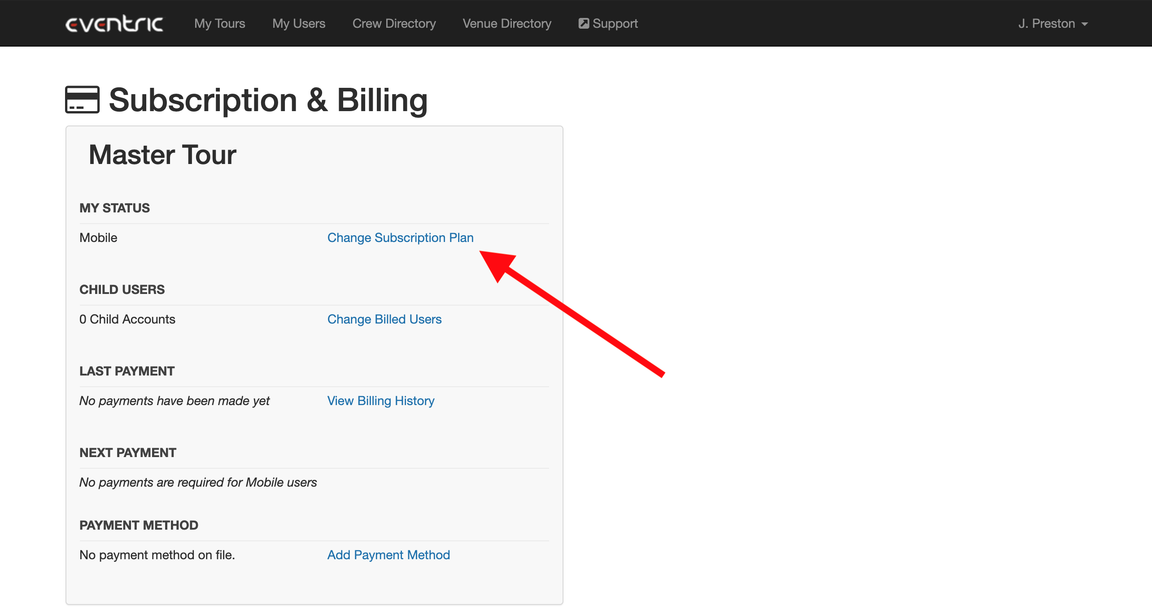The height and width of the screenshot is (613, 1152).
Task: Click the NEXT PAYMENT label
Action: coord(128,453)
